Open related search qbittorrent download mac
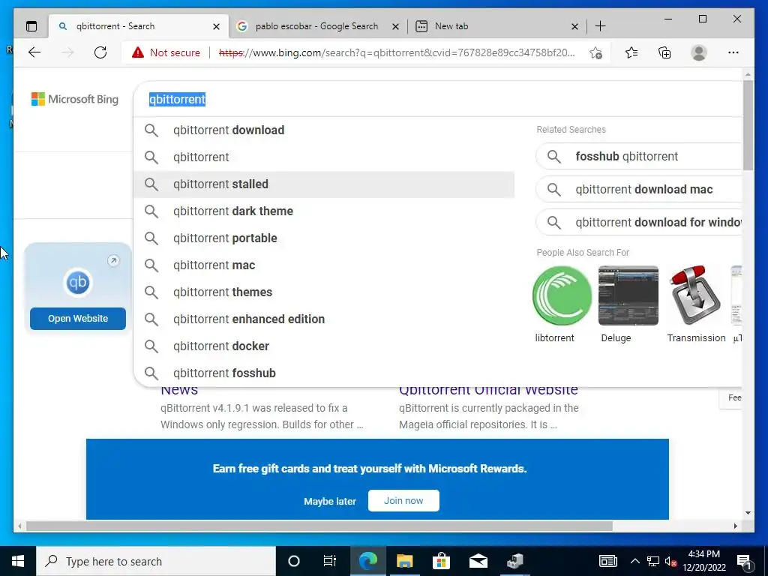The height and width of the screenshot is (576, 768). pyautogui.click(x=639, y=189)
